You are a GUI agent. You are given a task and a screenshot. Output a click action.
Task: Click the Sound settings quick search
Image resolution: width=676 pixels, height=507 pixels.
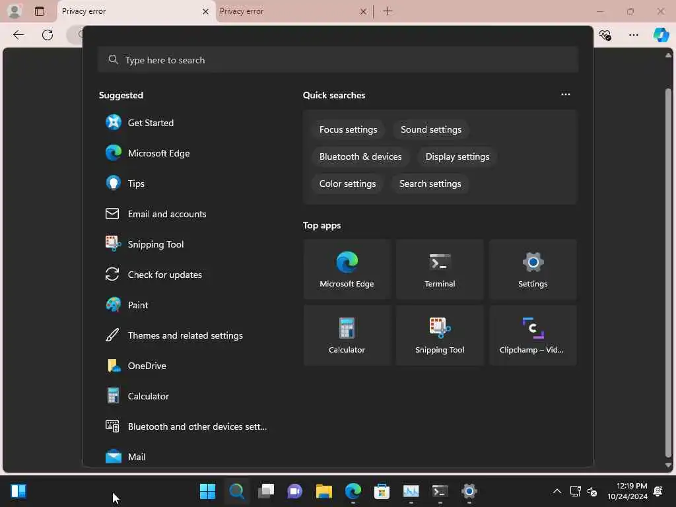430,130
